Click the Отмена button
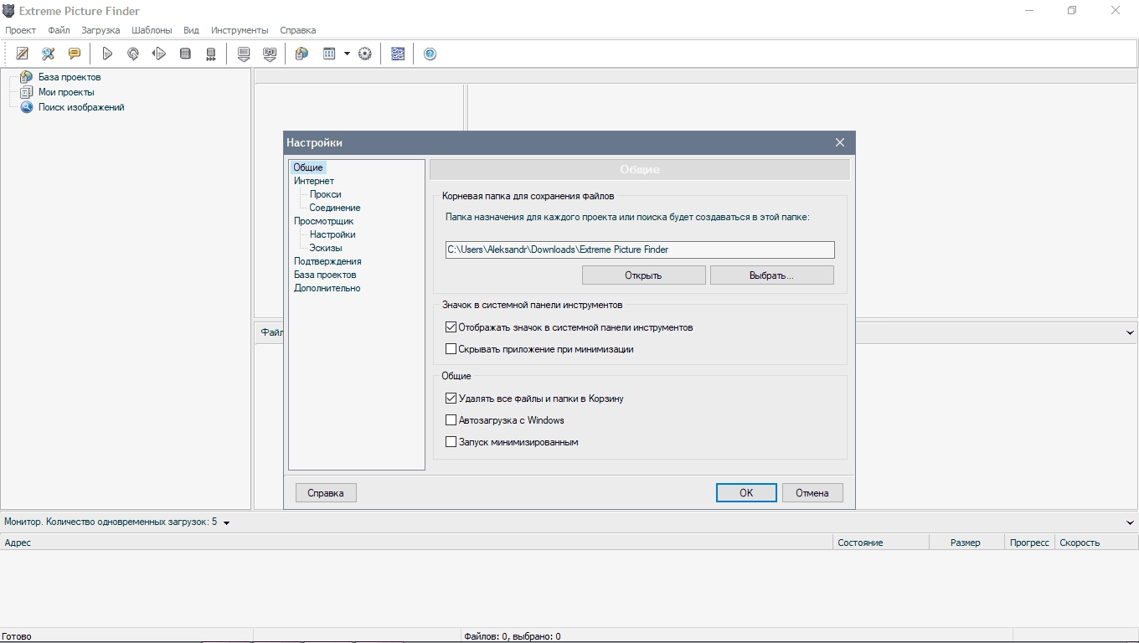Image resolution: width=1139 pixels, height=643 pixels. click(812, 493)
